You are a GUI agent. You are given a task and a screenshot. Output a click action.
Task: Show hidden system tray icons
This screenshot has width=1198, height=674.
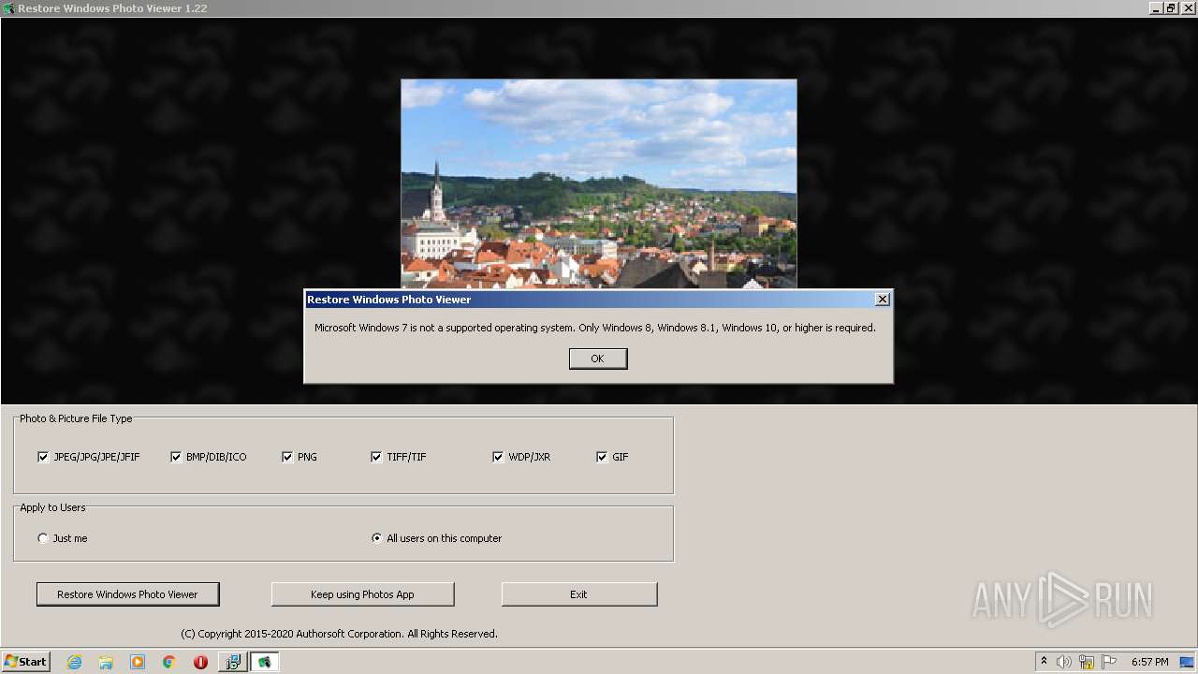(1044, 661)
